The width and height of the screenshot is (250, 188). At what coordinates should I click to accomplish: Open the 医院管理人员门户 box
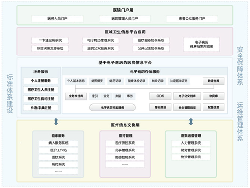point(125,19)
